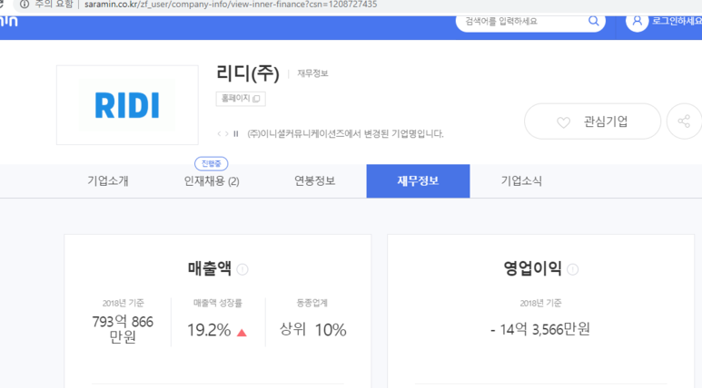
Task: Click the site info icon in address bar
Action: pos(25,5)
